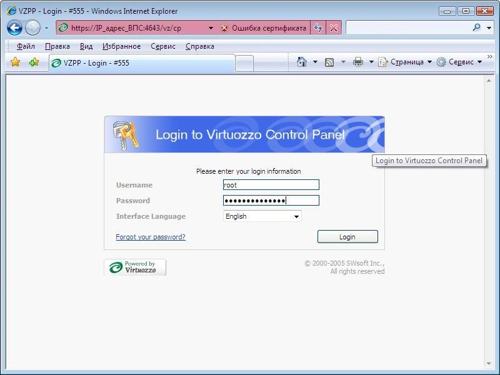Show more toolbar commands chevron
This screenshot has width=500, height=375.
pyautogui.click(x=490, y=57)
